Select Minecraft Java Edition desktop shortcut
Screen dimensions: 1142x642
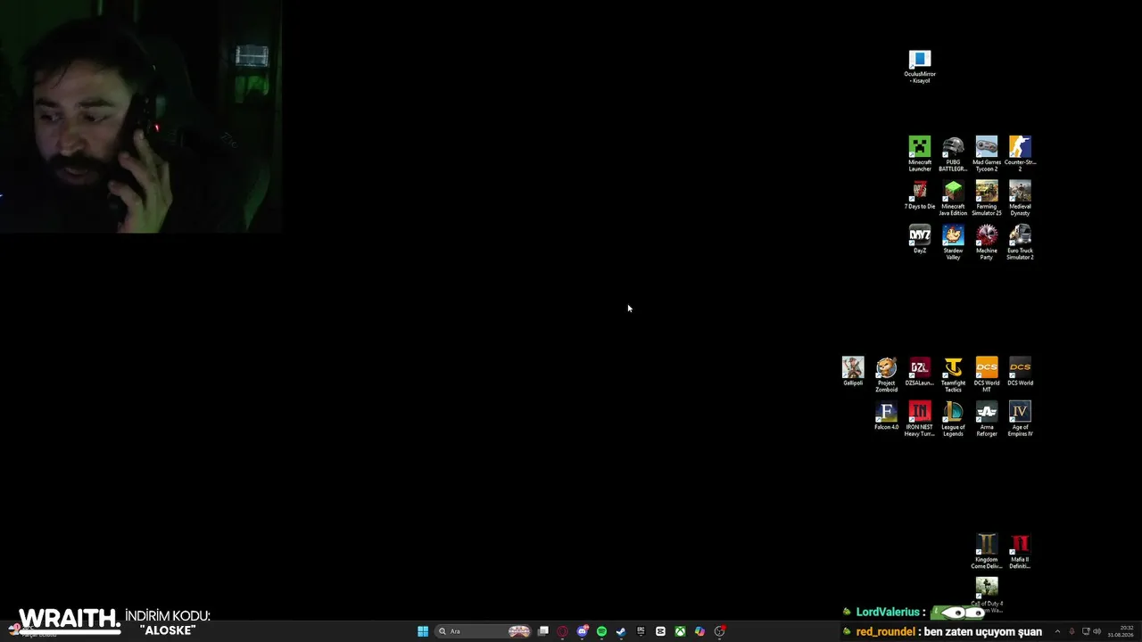[953, 198]
